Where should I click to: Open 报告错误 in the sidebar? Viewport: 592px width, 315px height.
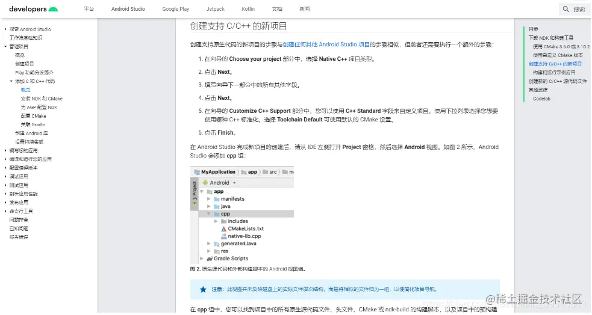19,237
